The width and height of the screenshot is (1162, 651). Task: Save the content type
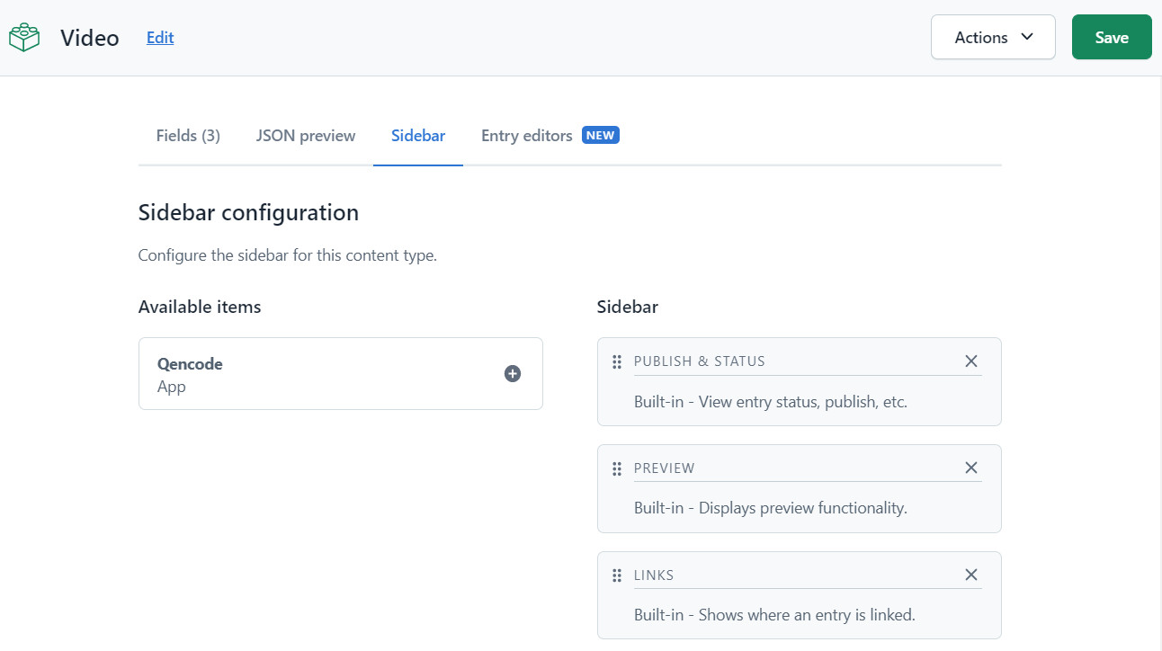coord(1112,37)
